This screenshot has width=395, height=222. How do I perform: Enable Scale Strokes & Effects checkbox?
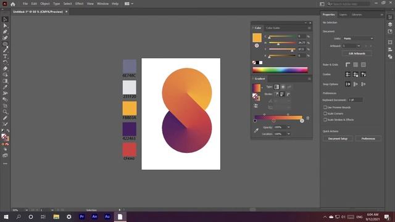[325, 120]
